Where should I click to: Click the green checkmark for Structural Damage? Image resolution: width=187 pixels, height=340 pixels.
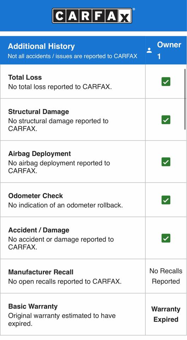click(x=166, y=120)
